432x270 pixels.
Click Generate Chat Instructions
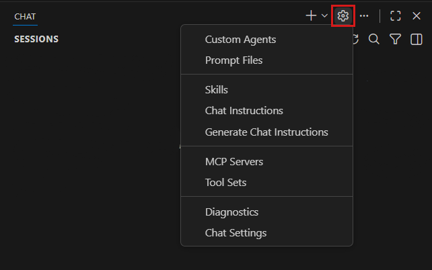tap(266, 132)
